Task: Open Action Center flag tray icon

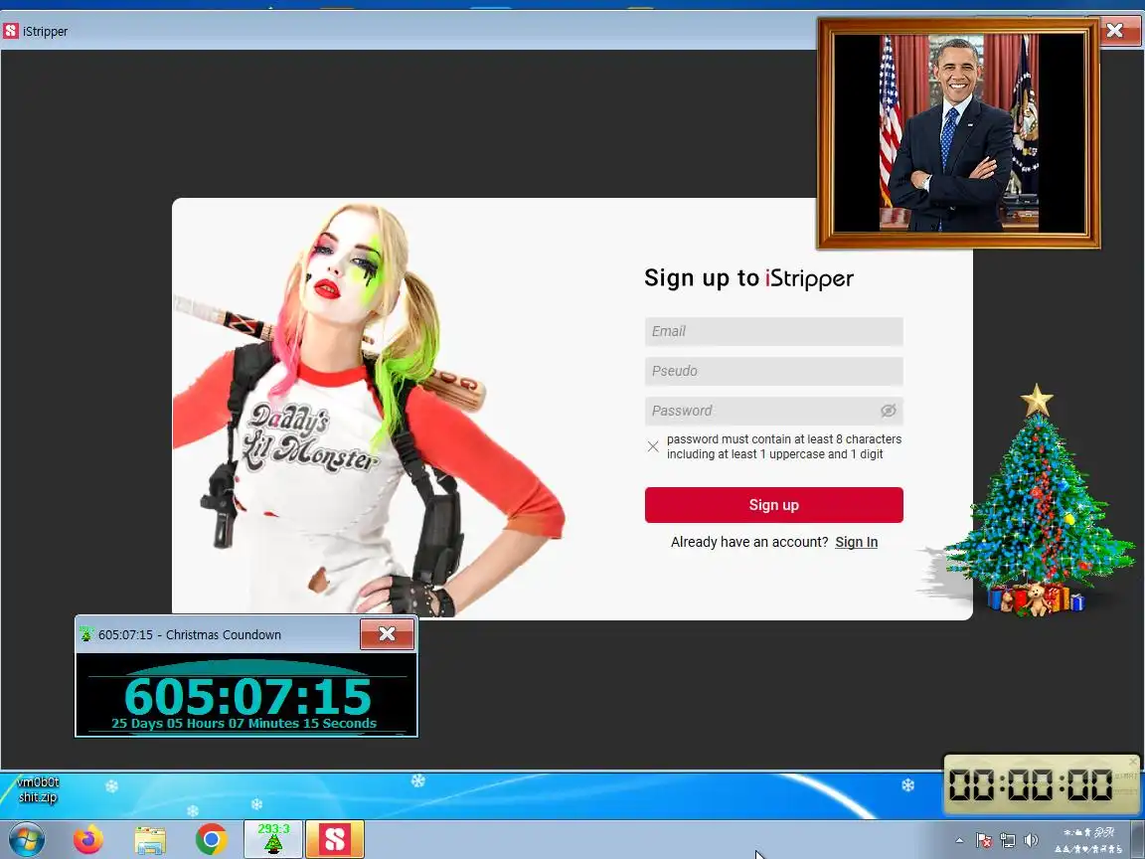Action: [984, 841]
